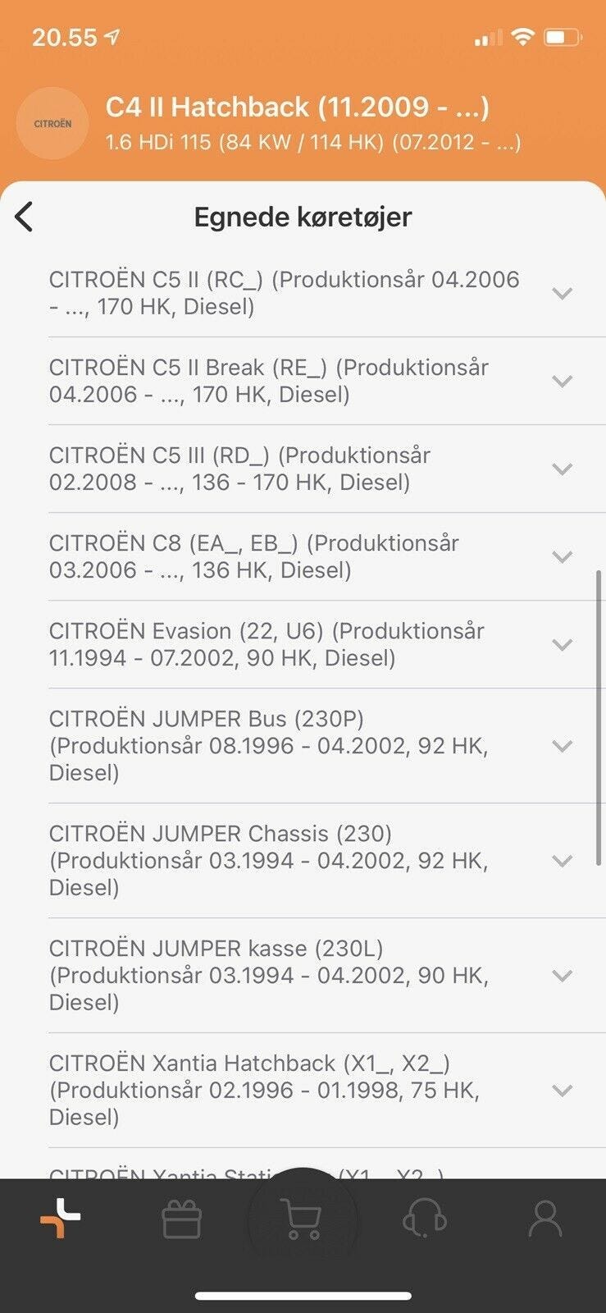Viewport: 606px width, 1313px height.
Task: Select the CITROËN JUMPER Chassis (230) row
Action: pyautogui.click(x=271, y=860)
